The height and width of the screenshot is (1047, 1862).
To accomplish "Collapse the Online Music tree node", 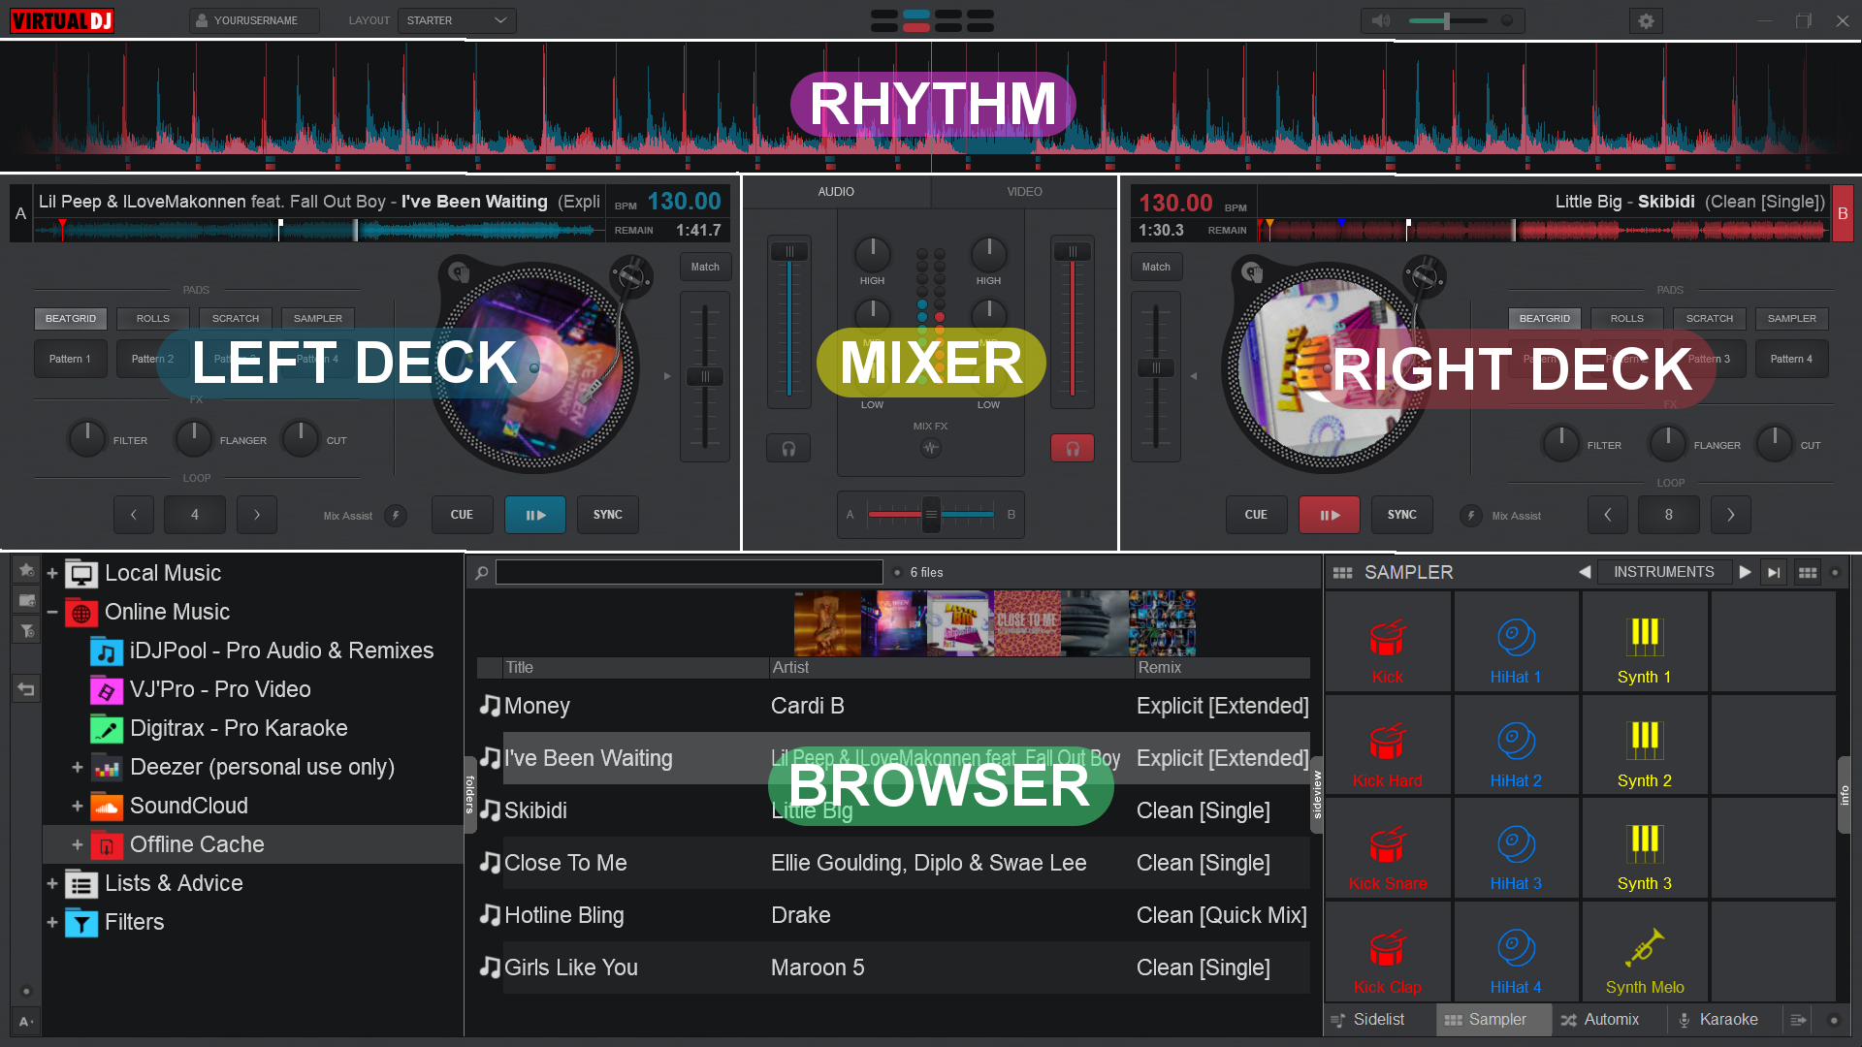I will pos(52,613).
